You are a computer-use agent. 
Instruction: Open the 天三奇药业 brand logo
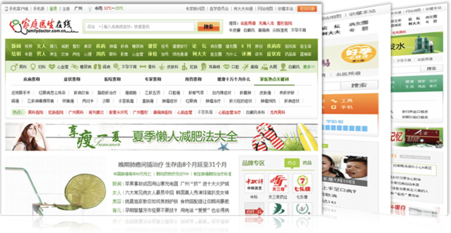tap(278, 183)
